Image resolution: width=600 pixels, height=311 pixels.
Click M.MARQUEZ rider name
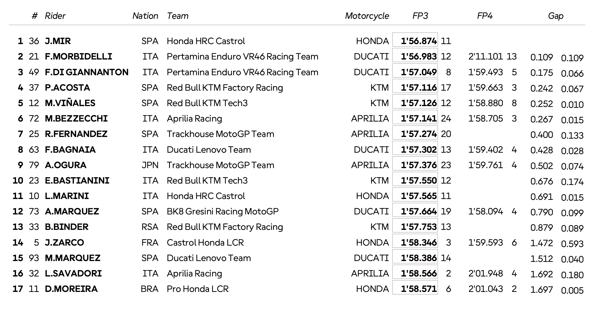[72, 258]
